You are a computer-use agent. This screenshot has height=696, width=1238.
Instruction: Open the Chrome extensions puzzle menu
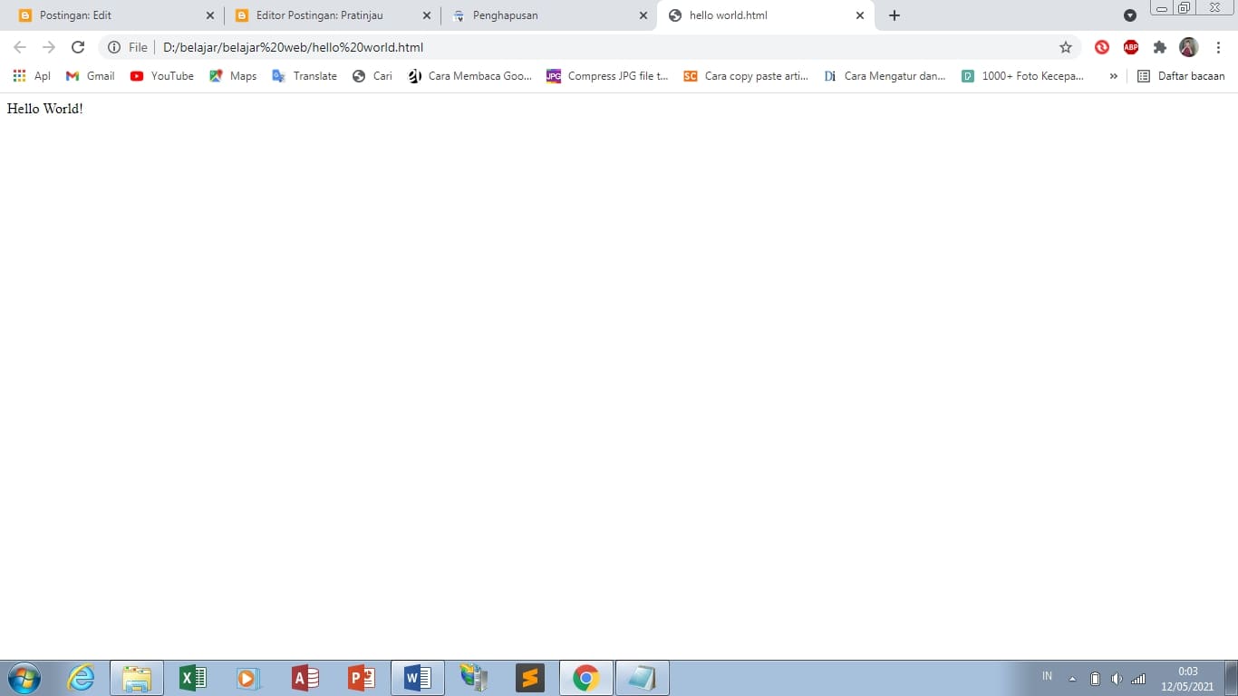[1160, 47]
